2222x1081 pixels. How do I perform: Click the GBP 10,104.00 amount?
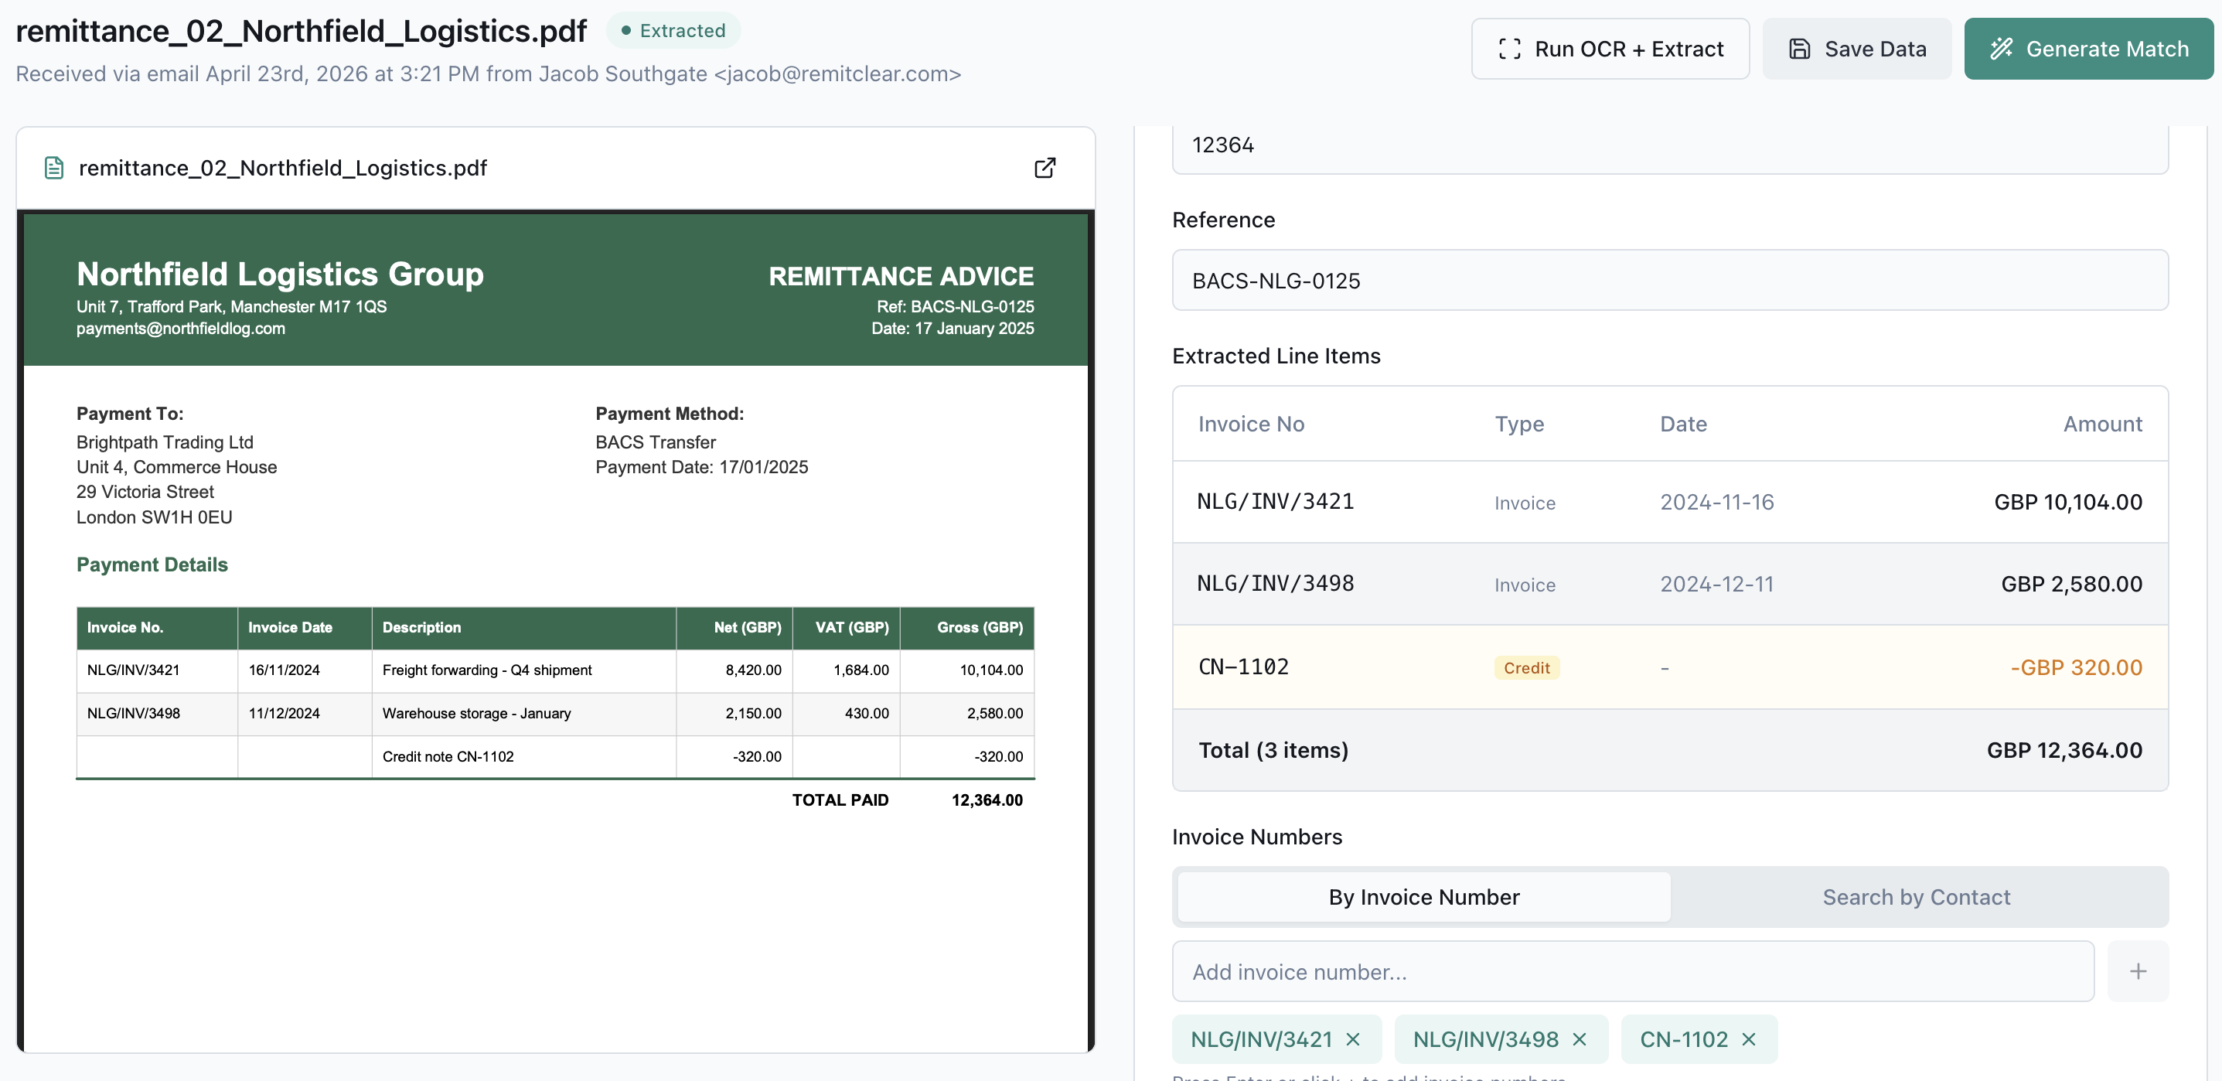pos(2067,501)
